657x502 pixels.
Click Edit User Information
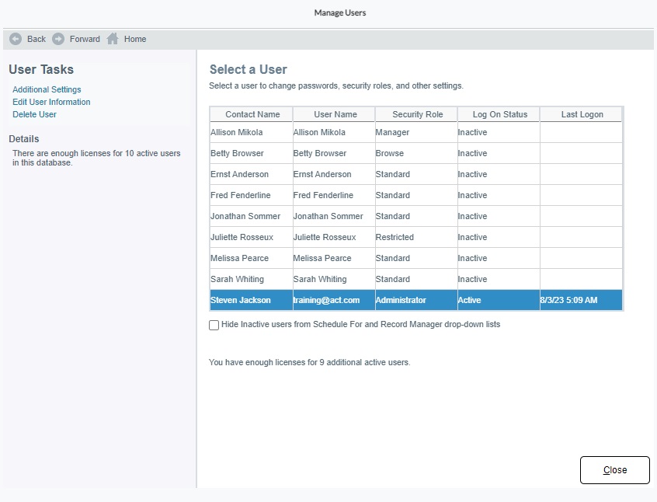pyautogui.click(x=51, y=102)
